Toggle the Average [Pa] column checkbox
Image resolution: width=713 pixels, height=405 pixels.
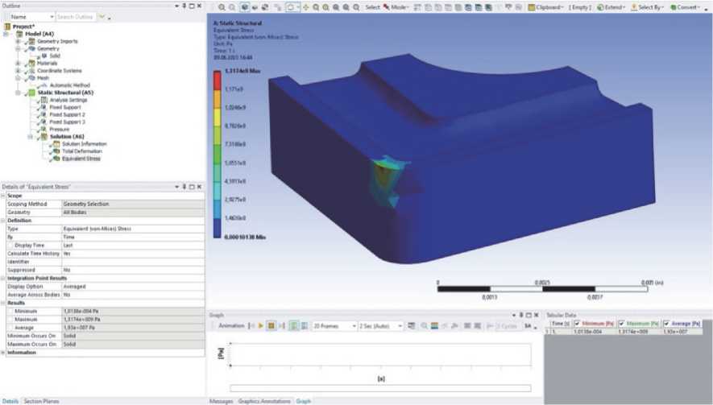tap(666, 324)
